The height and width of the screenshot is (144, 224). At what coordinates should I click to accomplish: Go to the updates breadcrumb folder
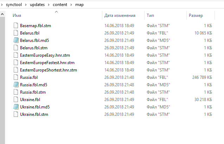(37, 5)
